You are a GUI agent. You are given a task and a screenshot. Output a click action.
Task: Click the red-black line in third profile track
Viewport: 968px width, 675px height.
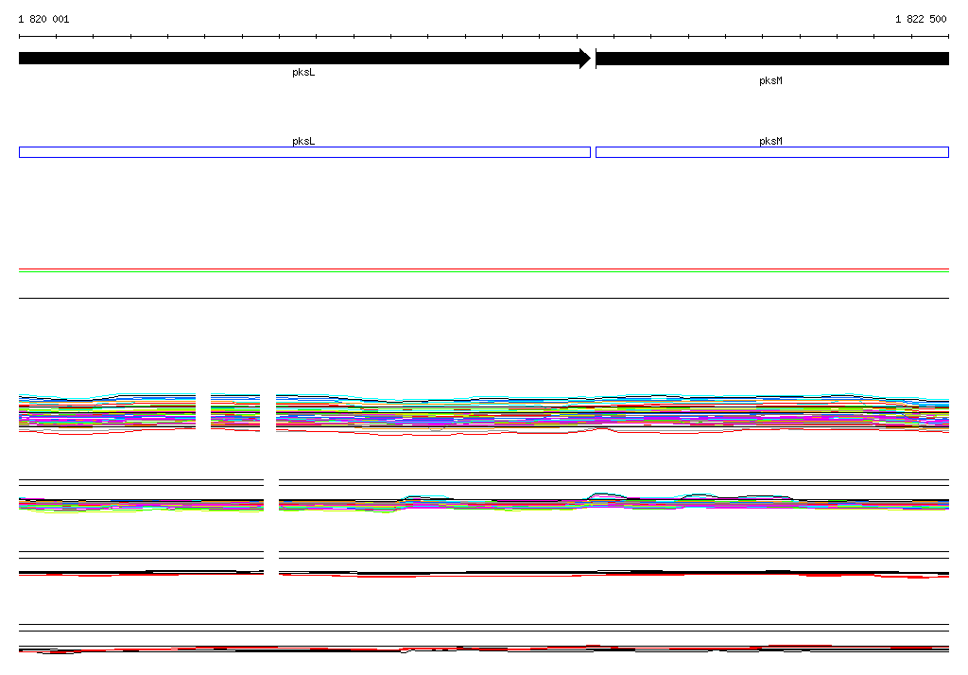[x=484, y=574]
